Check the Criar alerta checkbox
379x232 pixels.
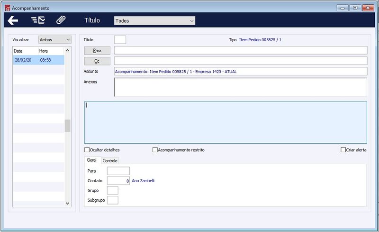click(x=343, y=150)
